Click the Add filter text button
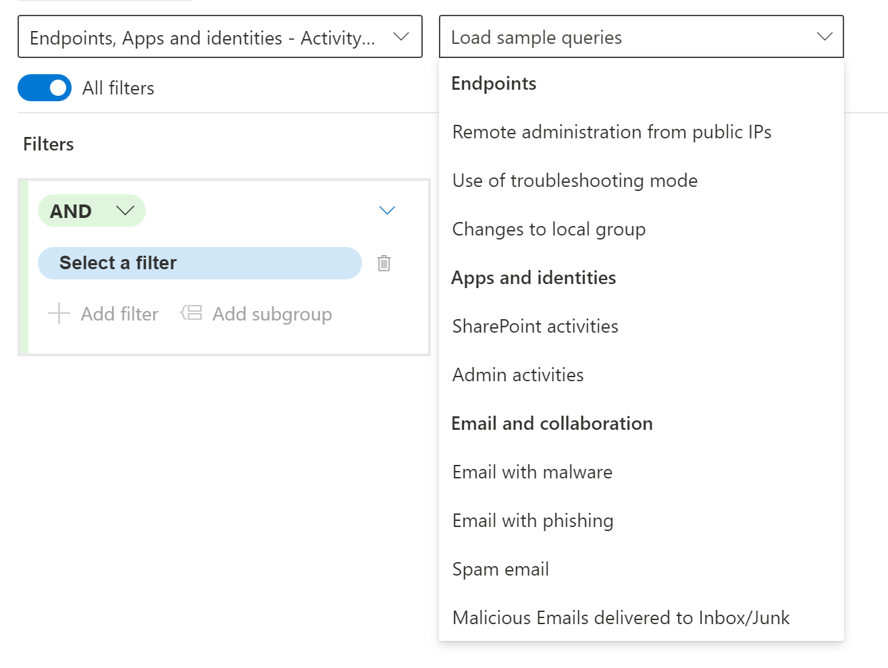Viewport: 888px width, 668px height. click(120, 314)
